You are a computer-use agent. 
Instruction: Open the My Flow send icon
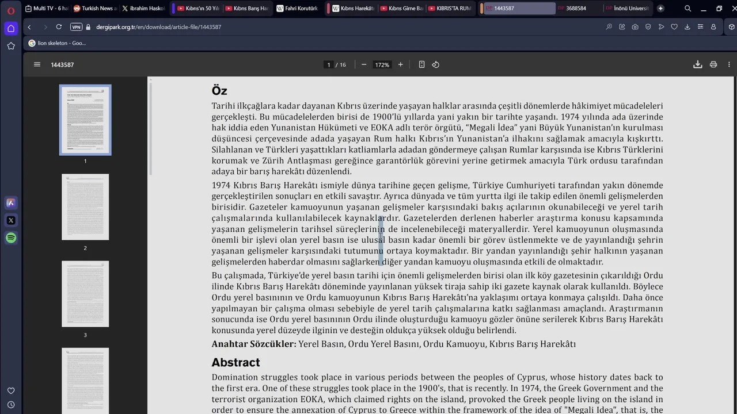click(661, 27)
